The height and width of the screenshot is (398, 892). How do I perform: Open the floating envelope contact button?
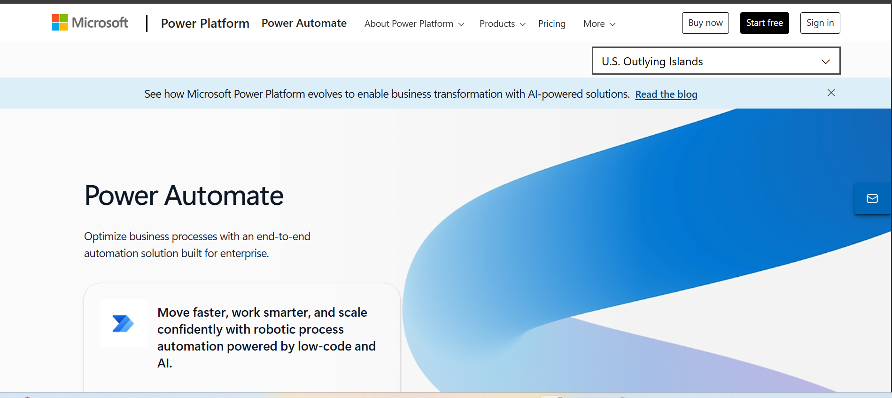click(x=872, y=198)
